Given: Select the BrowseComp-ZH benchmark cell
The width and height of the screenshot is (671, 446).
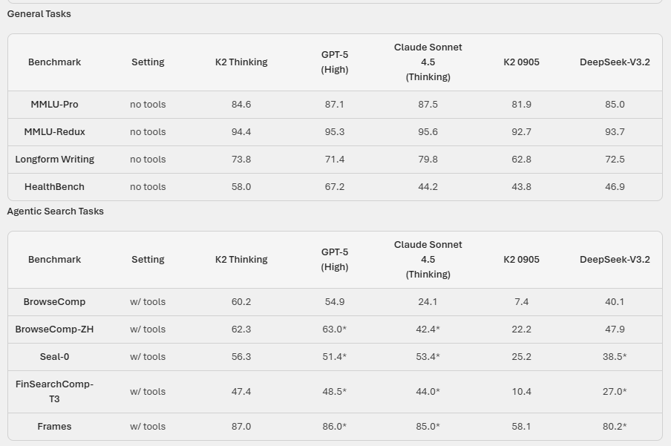Looking at the screenshot, I should click(x=54, y=329).
